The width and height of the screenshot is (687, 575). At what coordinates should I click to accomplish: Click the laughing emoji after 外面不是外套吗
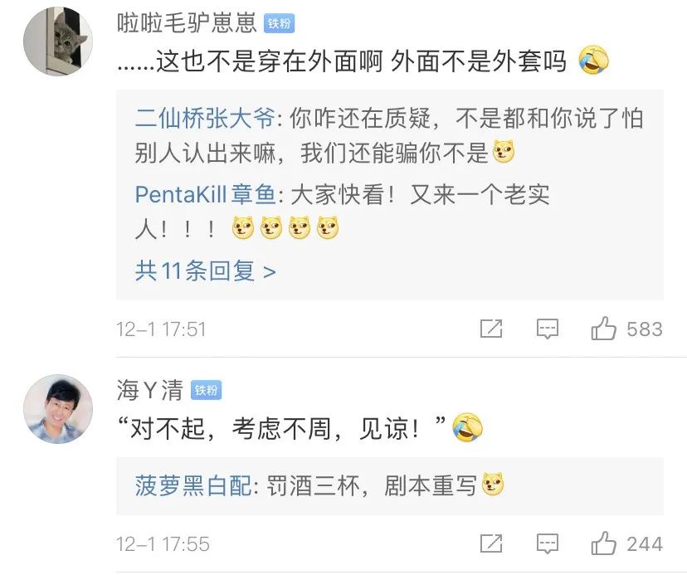coord(592,61)
